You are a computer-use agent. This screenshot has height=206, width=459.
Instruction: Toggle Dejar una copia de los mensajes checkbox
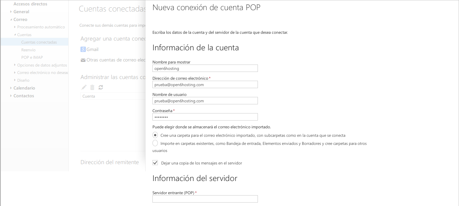tap(155, 163)
